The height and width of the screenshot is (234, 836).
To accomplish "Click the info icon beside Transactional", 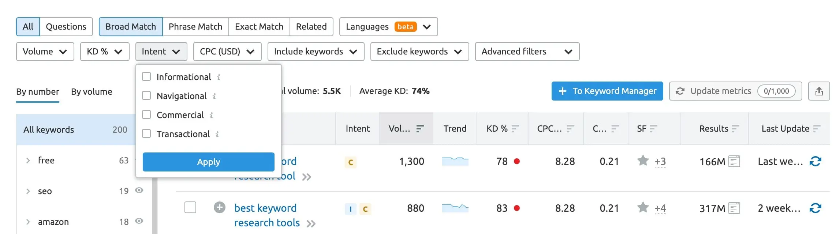I will coord(217,134).
